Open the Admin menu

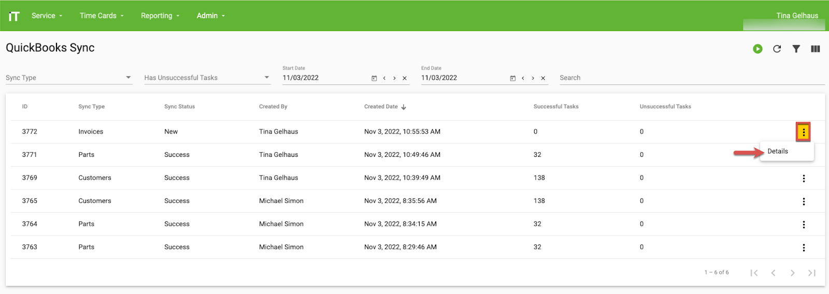tap(211, 16)
